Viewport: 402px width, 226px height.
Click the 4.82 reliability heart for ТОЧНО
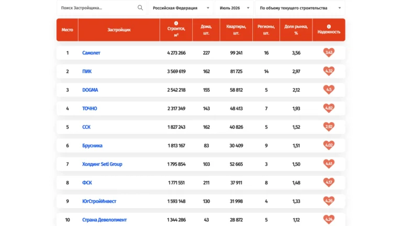pos(329,108)
